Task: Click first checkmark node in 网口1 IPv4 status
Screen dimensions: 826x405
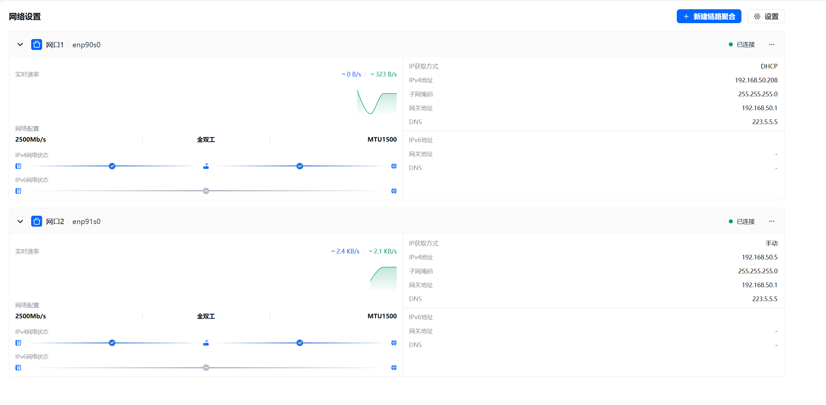Action: [x=112, y=166]
